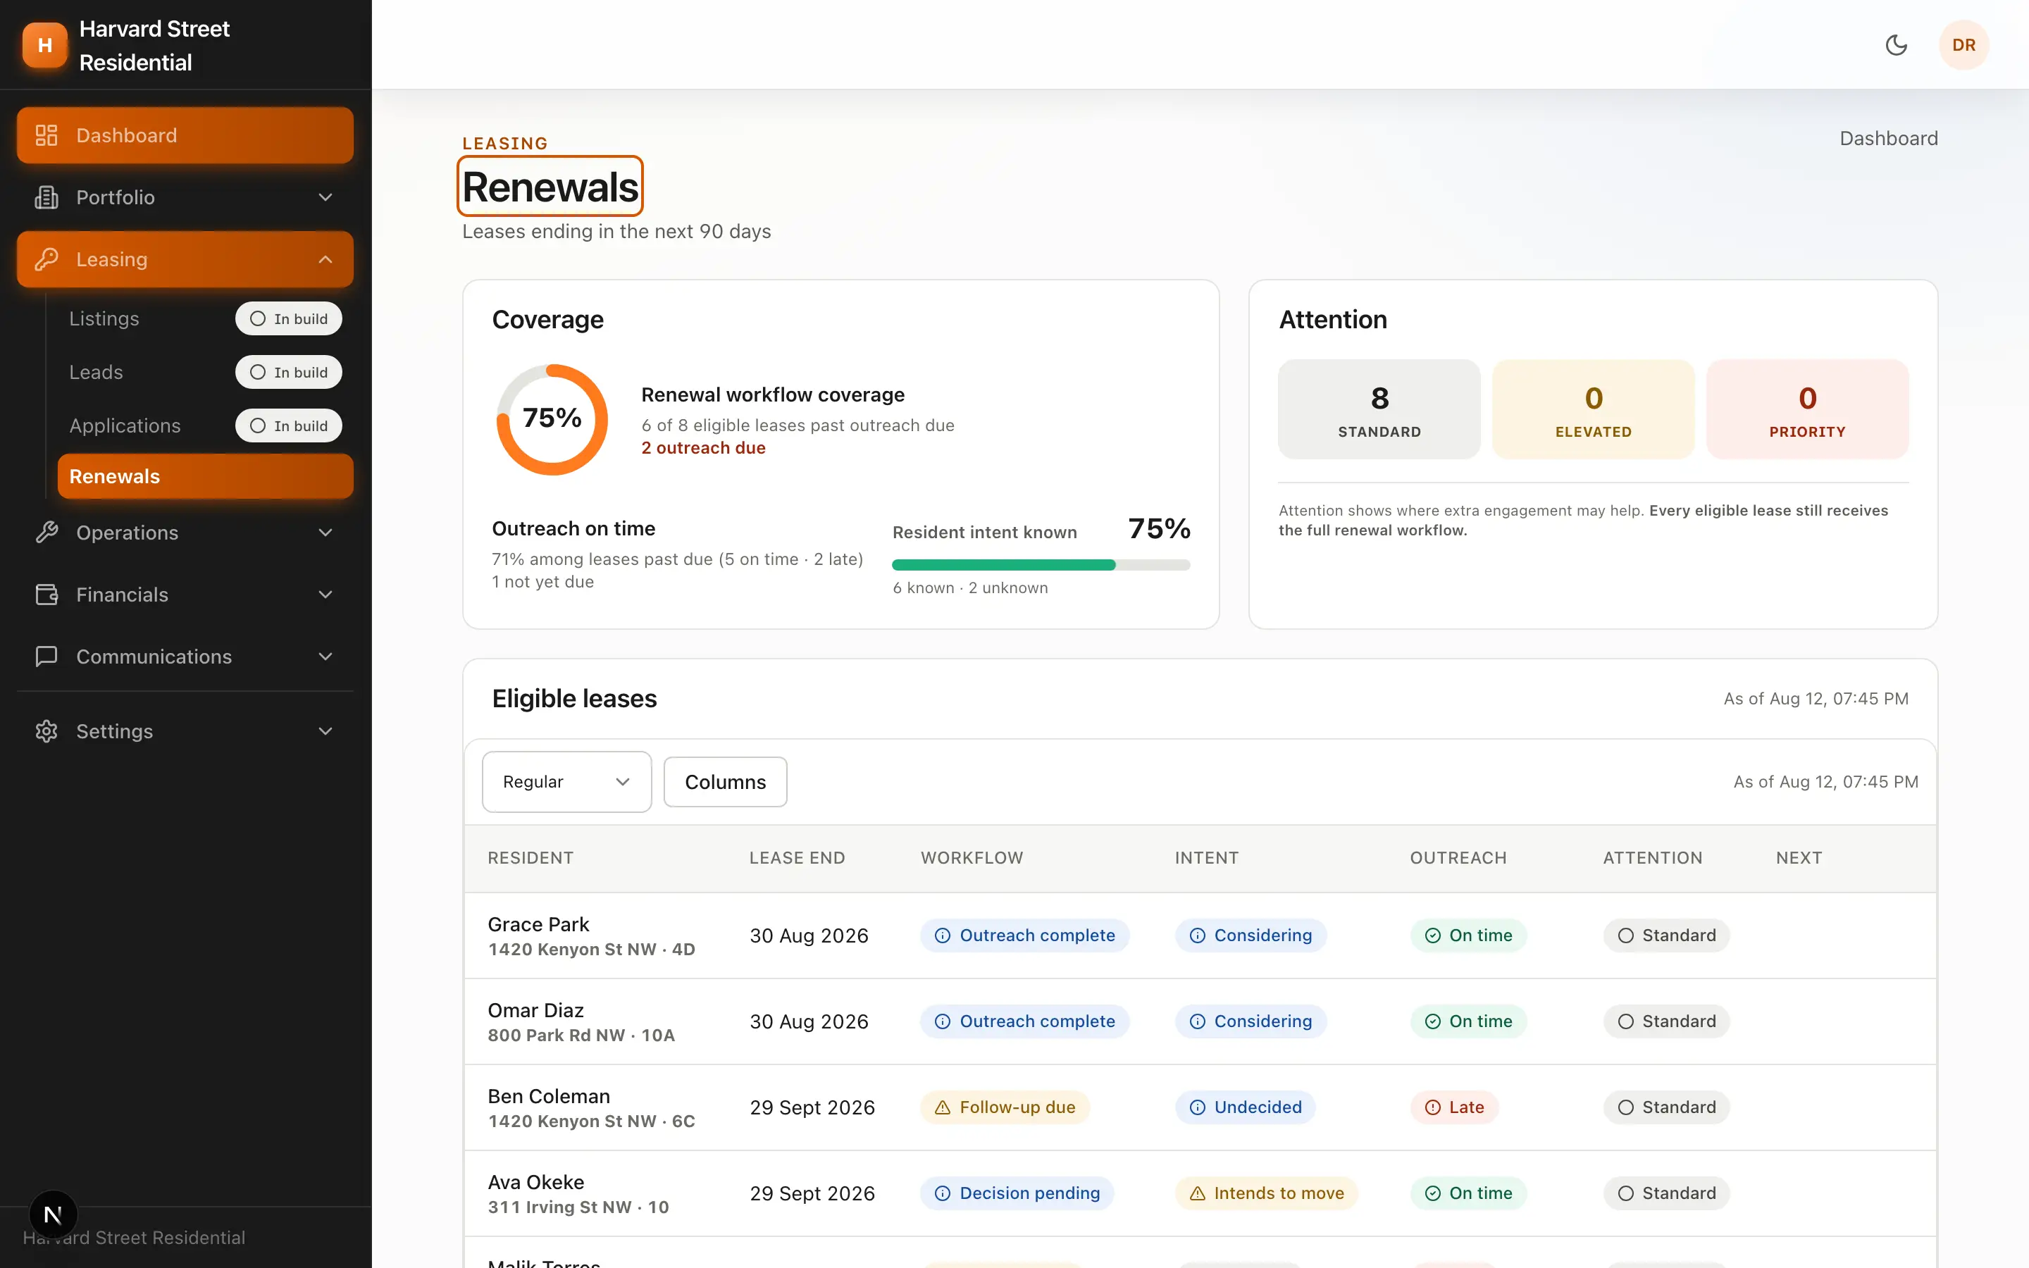
Task: Expand the Communications menu chevron
Action: pos(325,657)
